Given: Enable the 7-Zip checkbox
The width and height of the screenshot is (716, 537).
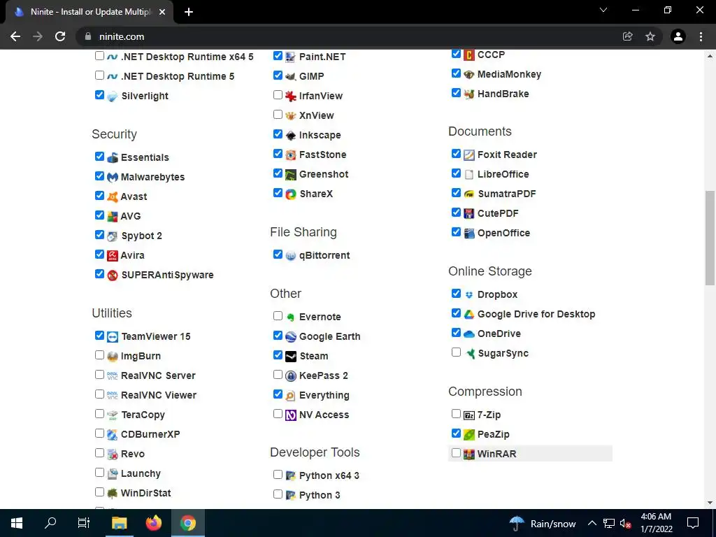Looking at the screenshot, I should click(456, 414).
